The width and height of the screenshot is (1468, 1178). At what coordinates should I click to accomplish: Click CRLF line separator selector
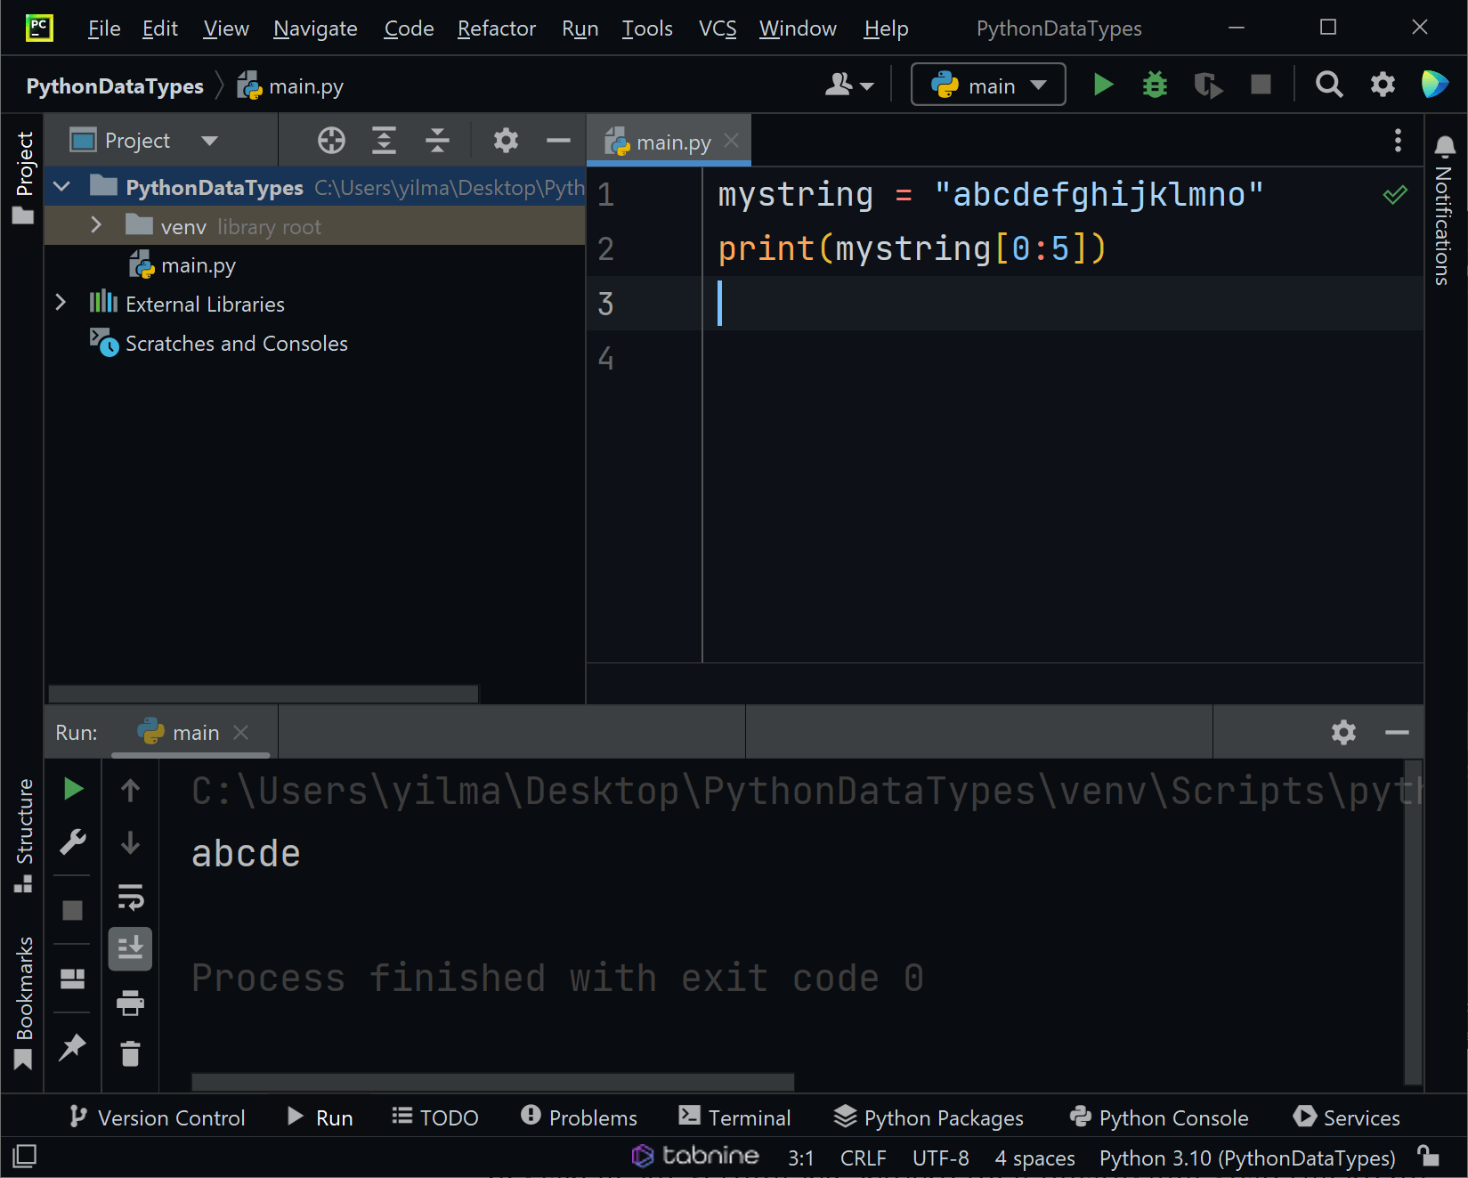click(864, 1158)
